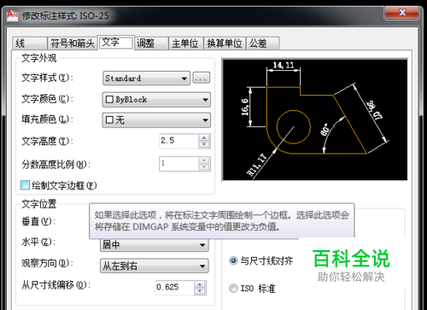Screen dimensions: 427x310
Task: Decrease 从尺寸线偏移 with the down arrow
Action: 200,291
